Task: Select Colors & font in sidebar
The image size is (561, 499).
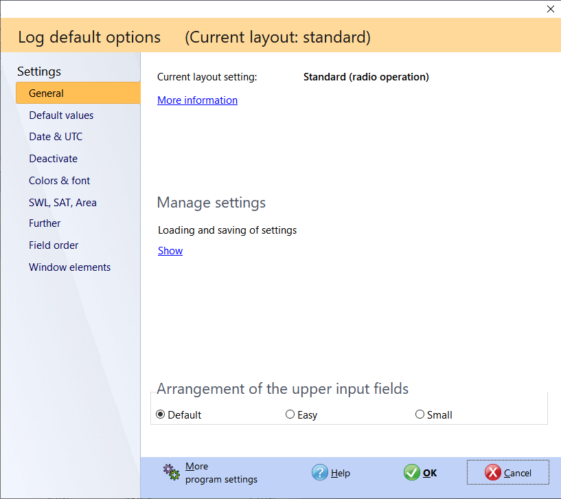Action: click(60, 181)
